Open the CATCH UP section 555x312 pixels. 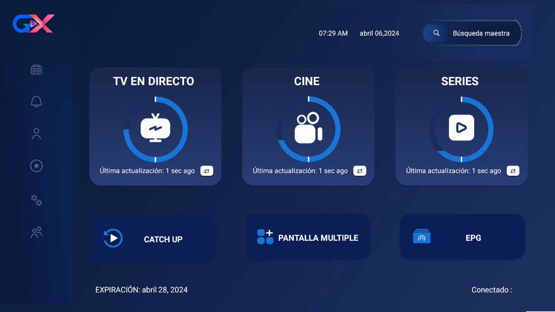tap(153, 239)
